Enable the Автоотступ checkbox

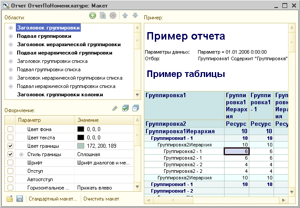coord(10,179)
